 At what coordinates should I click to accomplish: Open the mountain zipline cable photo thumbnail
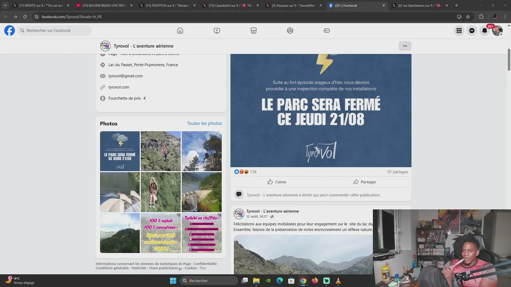(x=120, y=233)
